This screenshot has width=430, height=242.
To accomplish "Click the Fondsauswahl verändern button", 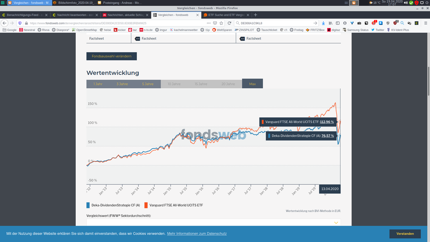I will [x=111, y=56].
